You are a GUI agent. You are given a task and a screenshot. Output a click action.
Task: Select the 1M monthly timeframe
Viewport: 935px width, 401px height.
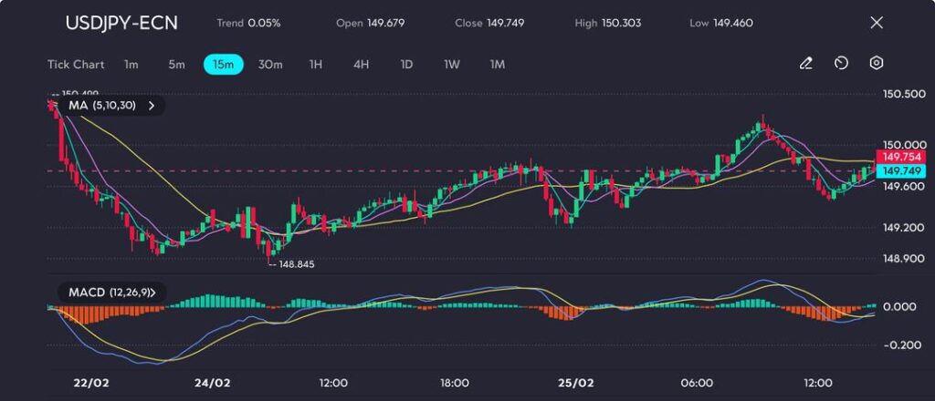pos(498,65)
